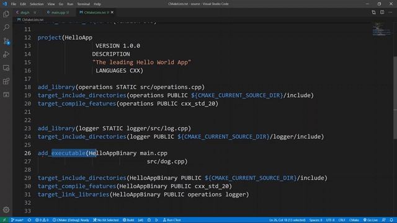The image size is (397, 223).
Task: Split the editor right
Action: point(382,12)
